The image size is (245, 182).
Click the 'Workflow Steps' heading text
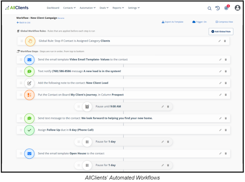tap(29, 51)
